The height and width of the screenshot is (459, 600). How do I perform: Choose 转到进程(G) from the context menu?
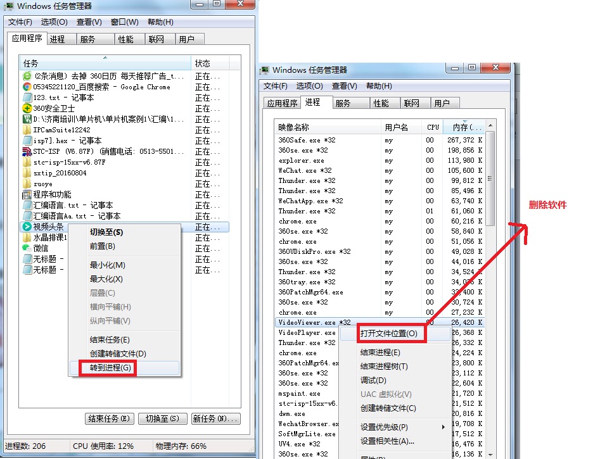pyautogui.click(x=124, y=368)
